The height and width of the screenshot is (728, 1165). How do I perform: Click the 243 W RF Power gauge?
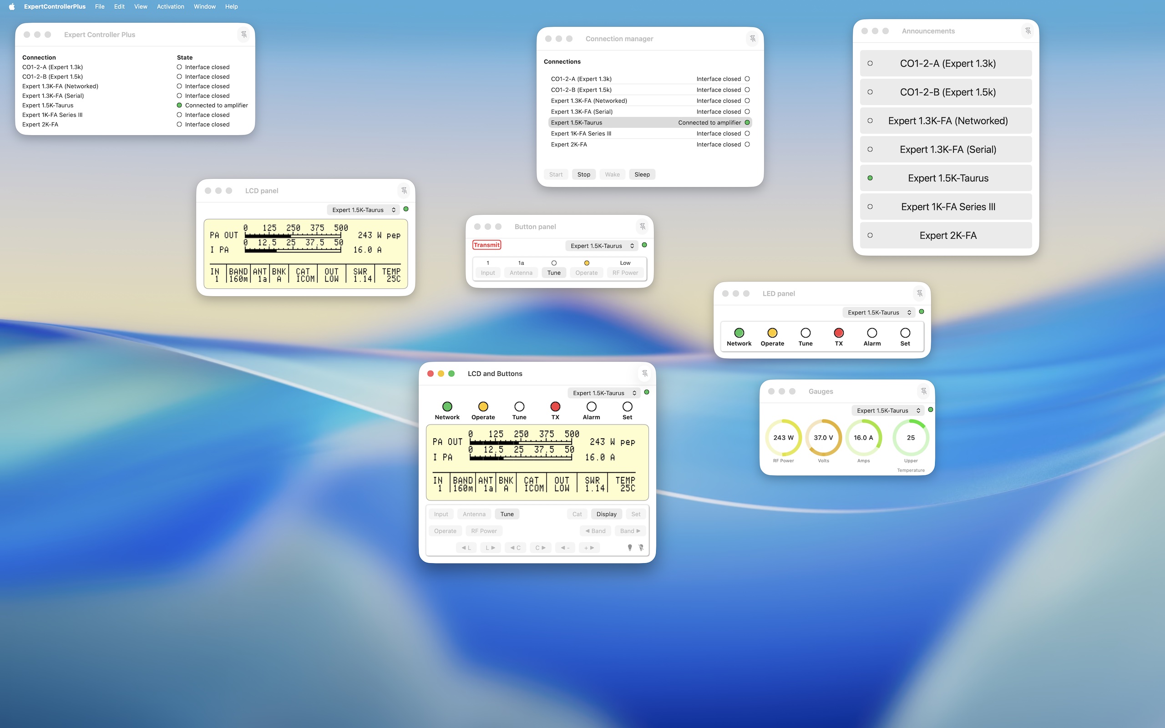pos(783,438)
